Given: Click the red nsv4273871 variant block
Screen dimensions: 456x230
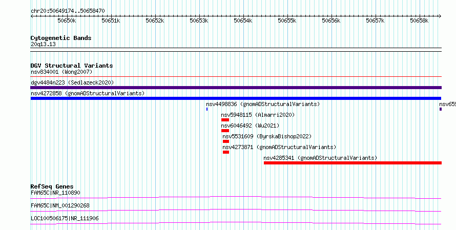Looking at the screenshot, I should [226, 152].
